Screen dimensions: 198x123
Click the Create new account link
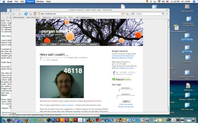click(x=126, y=104)
